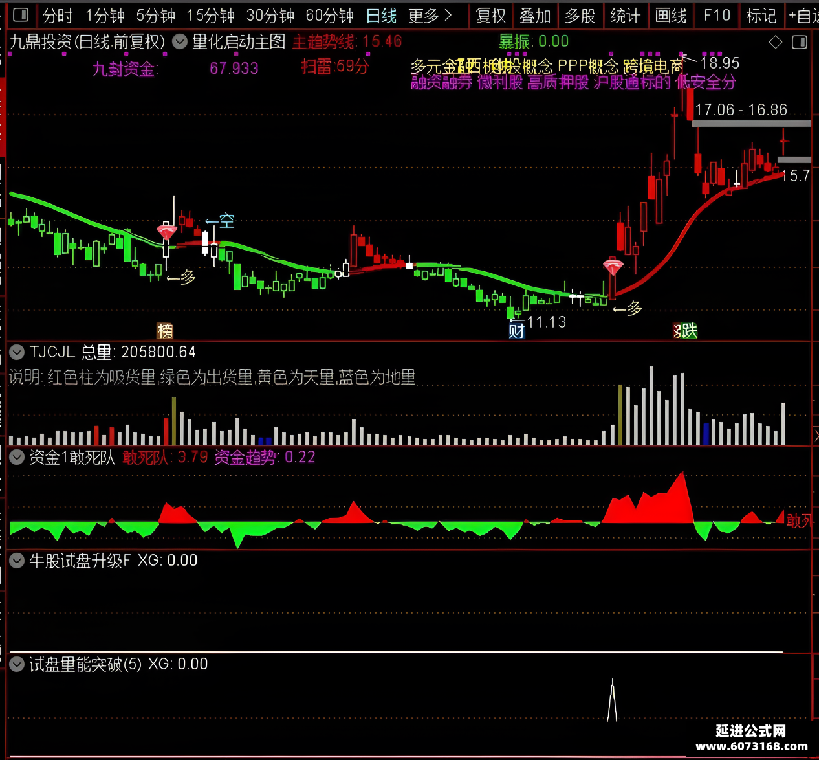Viewport: 819px width, 760px height.
Task: Click the 复权 toolbar button
Action: tap(491, 16)
